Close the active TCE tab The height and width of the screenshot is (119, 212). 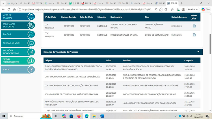[x=176, y=3]
